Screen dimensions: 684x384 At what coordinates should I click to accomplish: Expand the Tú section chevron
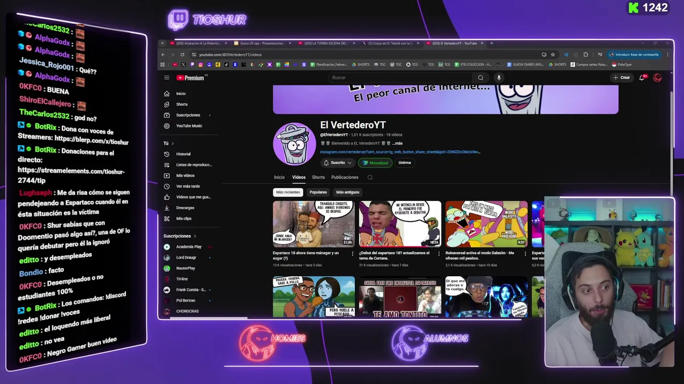[173, 143]
